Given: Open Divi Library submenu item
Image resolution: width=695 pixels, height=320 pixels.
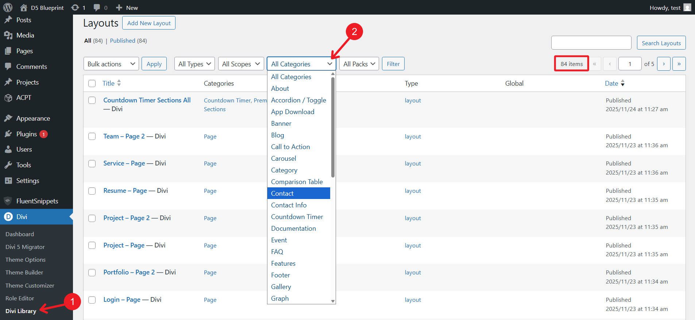Looking at the screenshot, I should tap(21, 311).
